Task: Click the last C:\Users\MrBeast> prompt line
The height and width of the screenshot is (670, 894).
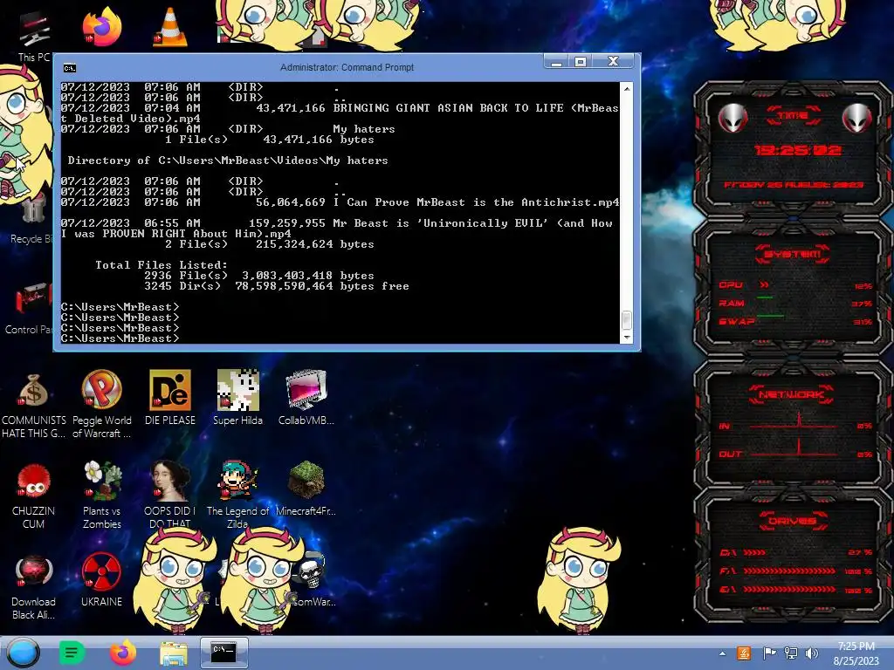Action: (120, 338)
